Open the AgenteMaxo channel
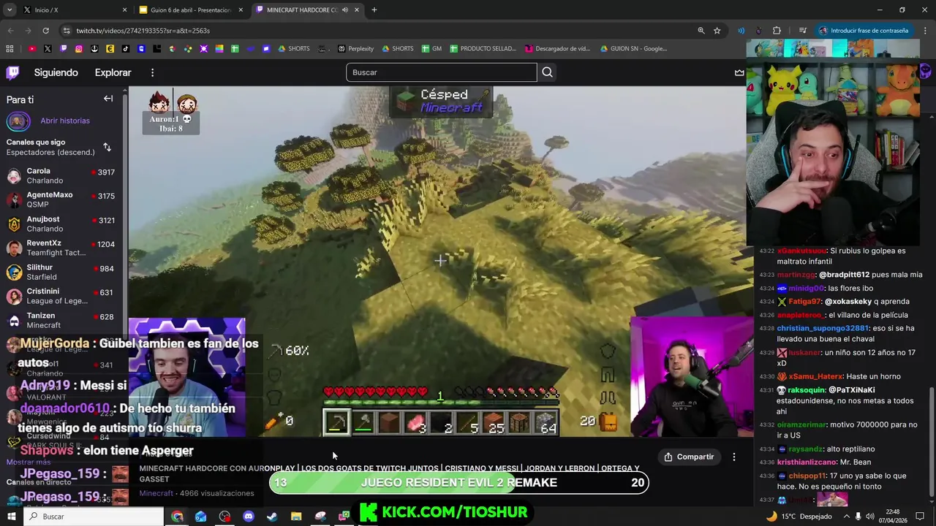The height and width of the screenshot is (526, 936). 62,200
